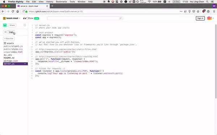Click the Firefox back arrow button
This screenshot has width=217, height=135.
(x=3, y=12)
